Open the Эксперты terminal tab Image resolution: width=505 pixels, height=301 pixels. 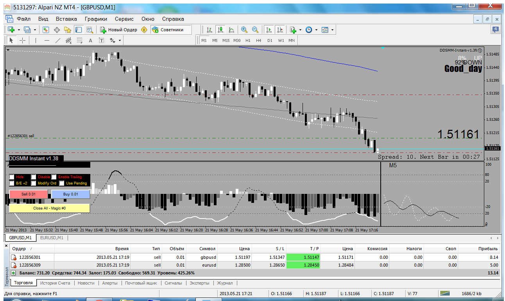199,283
